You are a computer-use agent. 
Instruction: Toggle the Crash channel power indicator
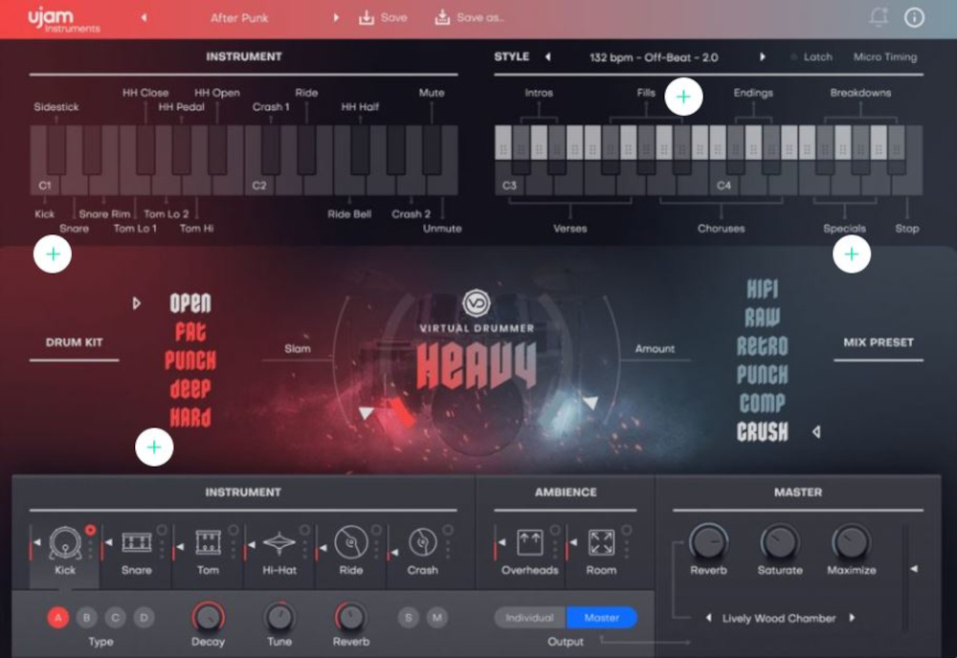[x=448, y=530]
